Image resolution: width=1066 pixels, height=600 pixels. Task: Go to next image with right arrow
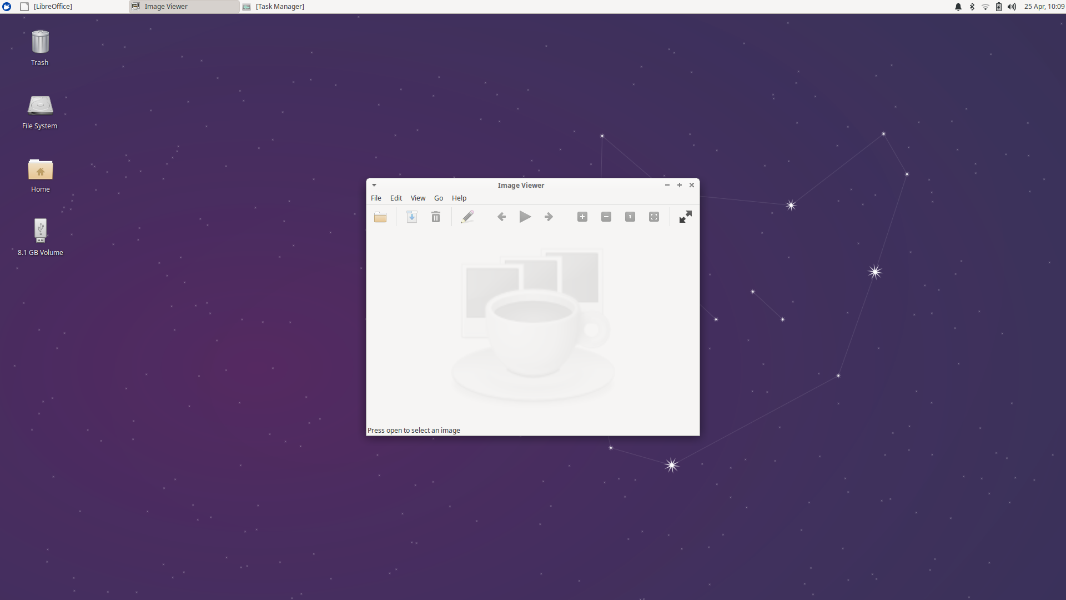point(549,217)
